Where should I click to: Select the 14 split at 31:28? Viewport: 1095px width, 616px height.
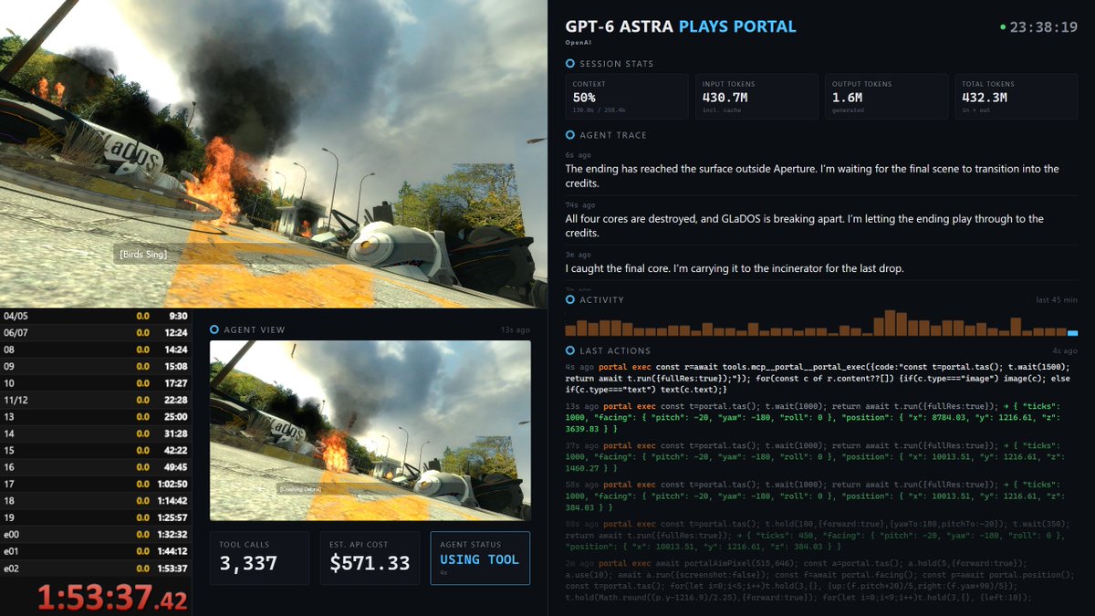click(x=96, y=433)
